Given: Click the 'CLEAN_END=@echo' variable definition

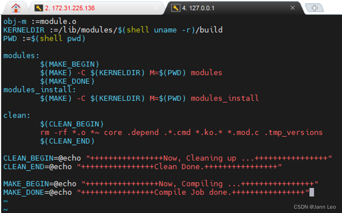Looking at the screenshot, I should [x=38, y=167].
